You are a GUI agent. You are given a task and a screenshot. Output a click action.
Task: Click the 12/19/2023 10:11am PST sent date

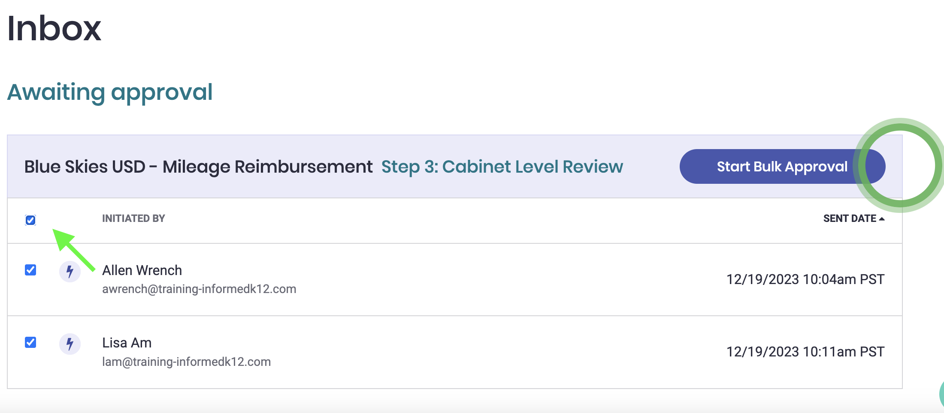pos(805,352)
